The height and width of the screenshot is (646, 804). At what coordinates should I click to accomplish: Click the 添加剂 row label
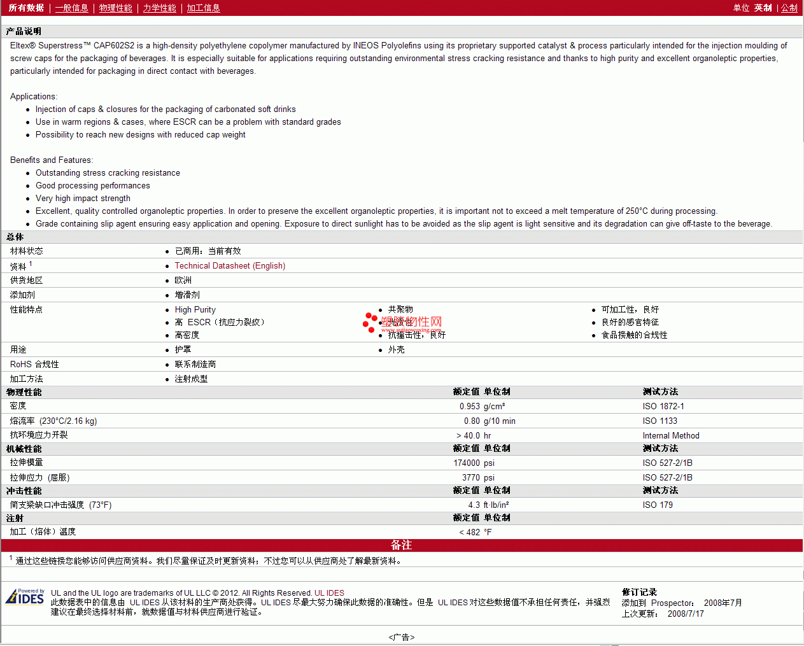[x=22, y=295]
